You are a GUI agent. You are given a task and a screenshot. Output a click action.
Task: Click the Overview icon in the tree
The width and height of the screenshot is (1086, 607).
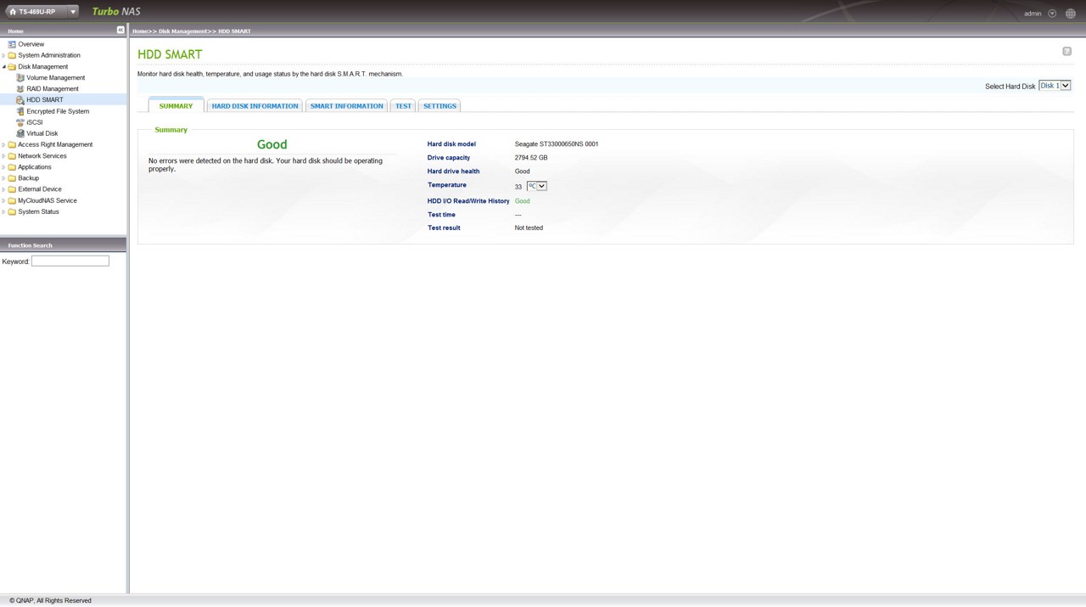click(12, 44)
